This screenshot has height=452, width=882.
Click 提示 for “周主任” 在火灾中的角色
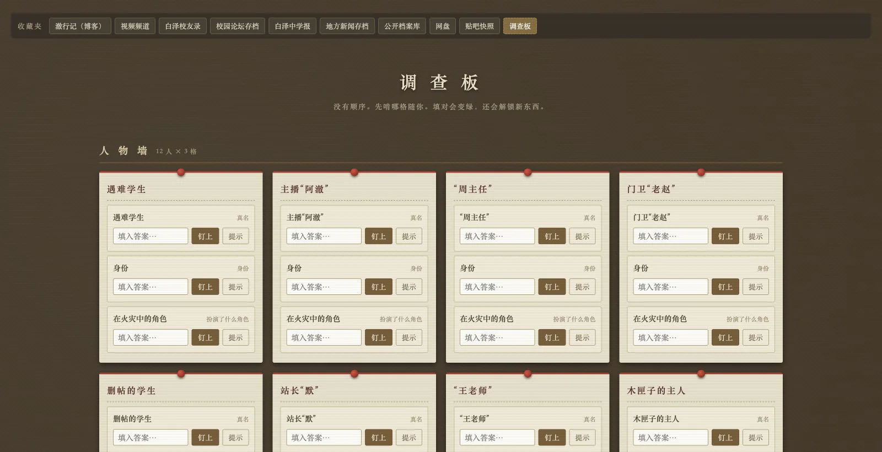pyautogui.click(x=582, y=337)
